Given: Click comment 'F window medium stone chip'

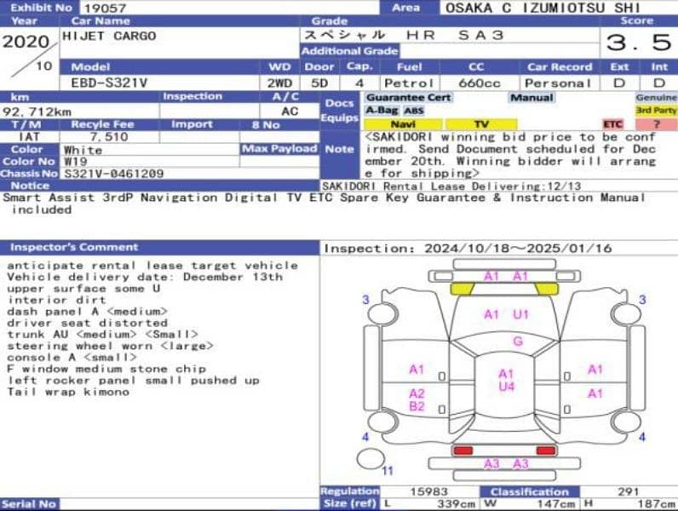Looking at the screenshot, I should tap(106, 369).
